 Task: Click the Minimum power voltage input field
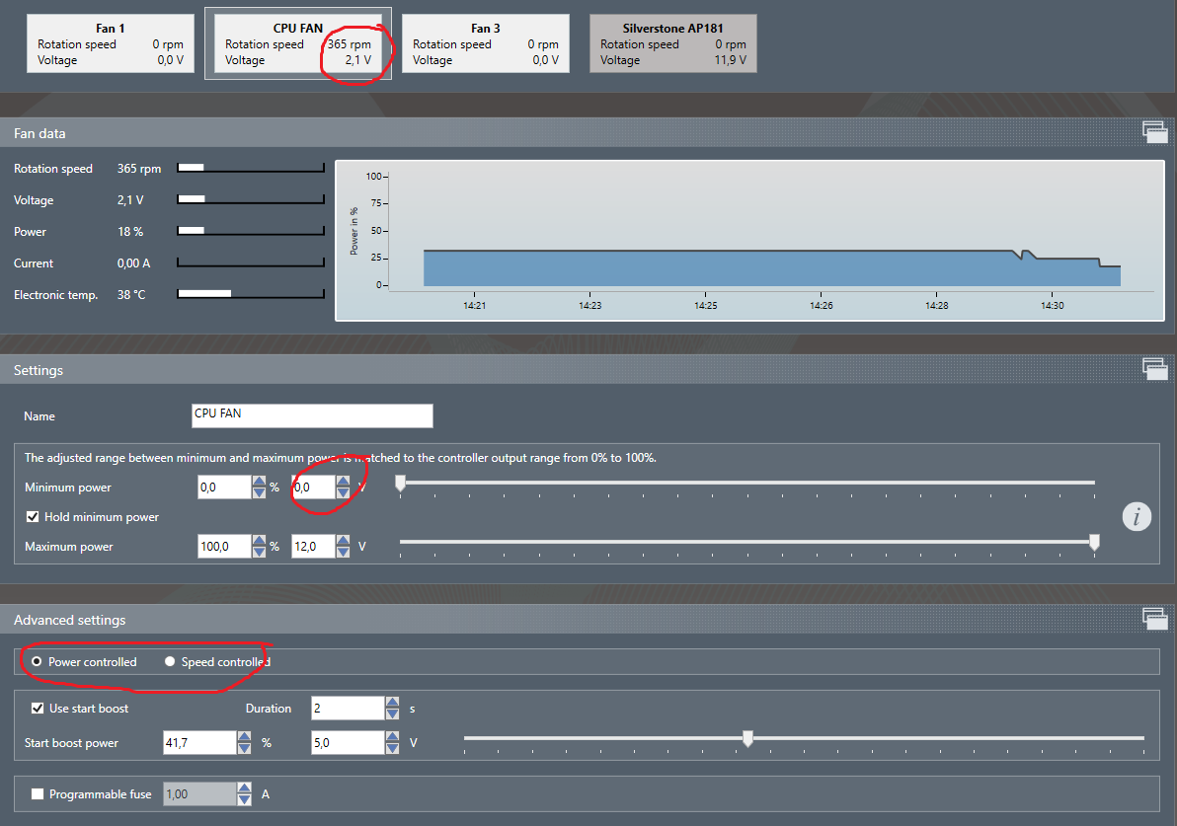(x=312, y=488)
